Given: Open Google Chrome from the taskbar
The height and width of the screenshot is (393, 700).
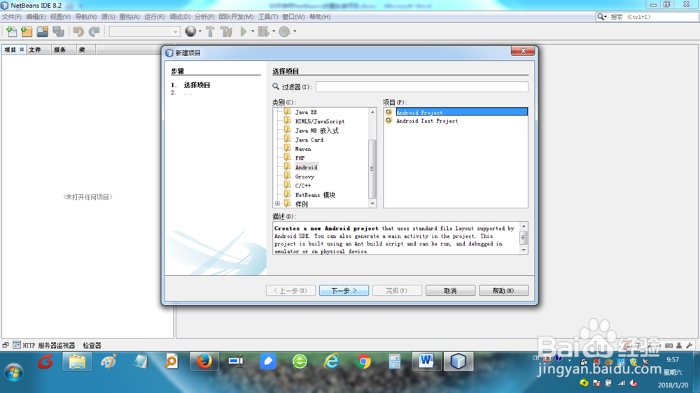Looking at the screenshot, I should pos(363,362).
